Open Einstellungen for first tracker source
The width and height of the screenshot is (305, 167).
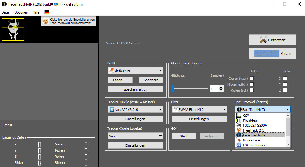coord(135,119)
